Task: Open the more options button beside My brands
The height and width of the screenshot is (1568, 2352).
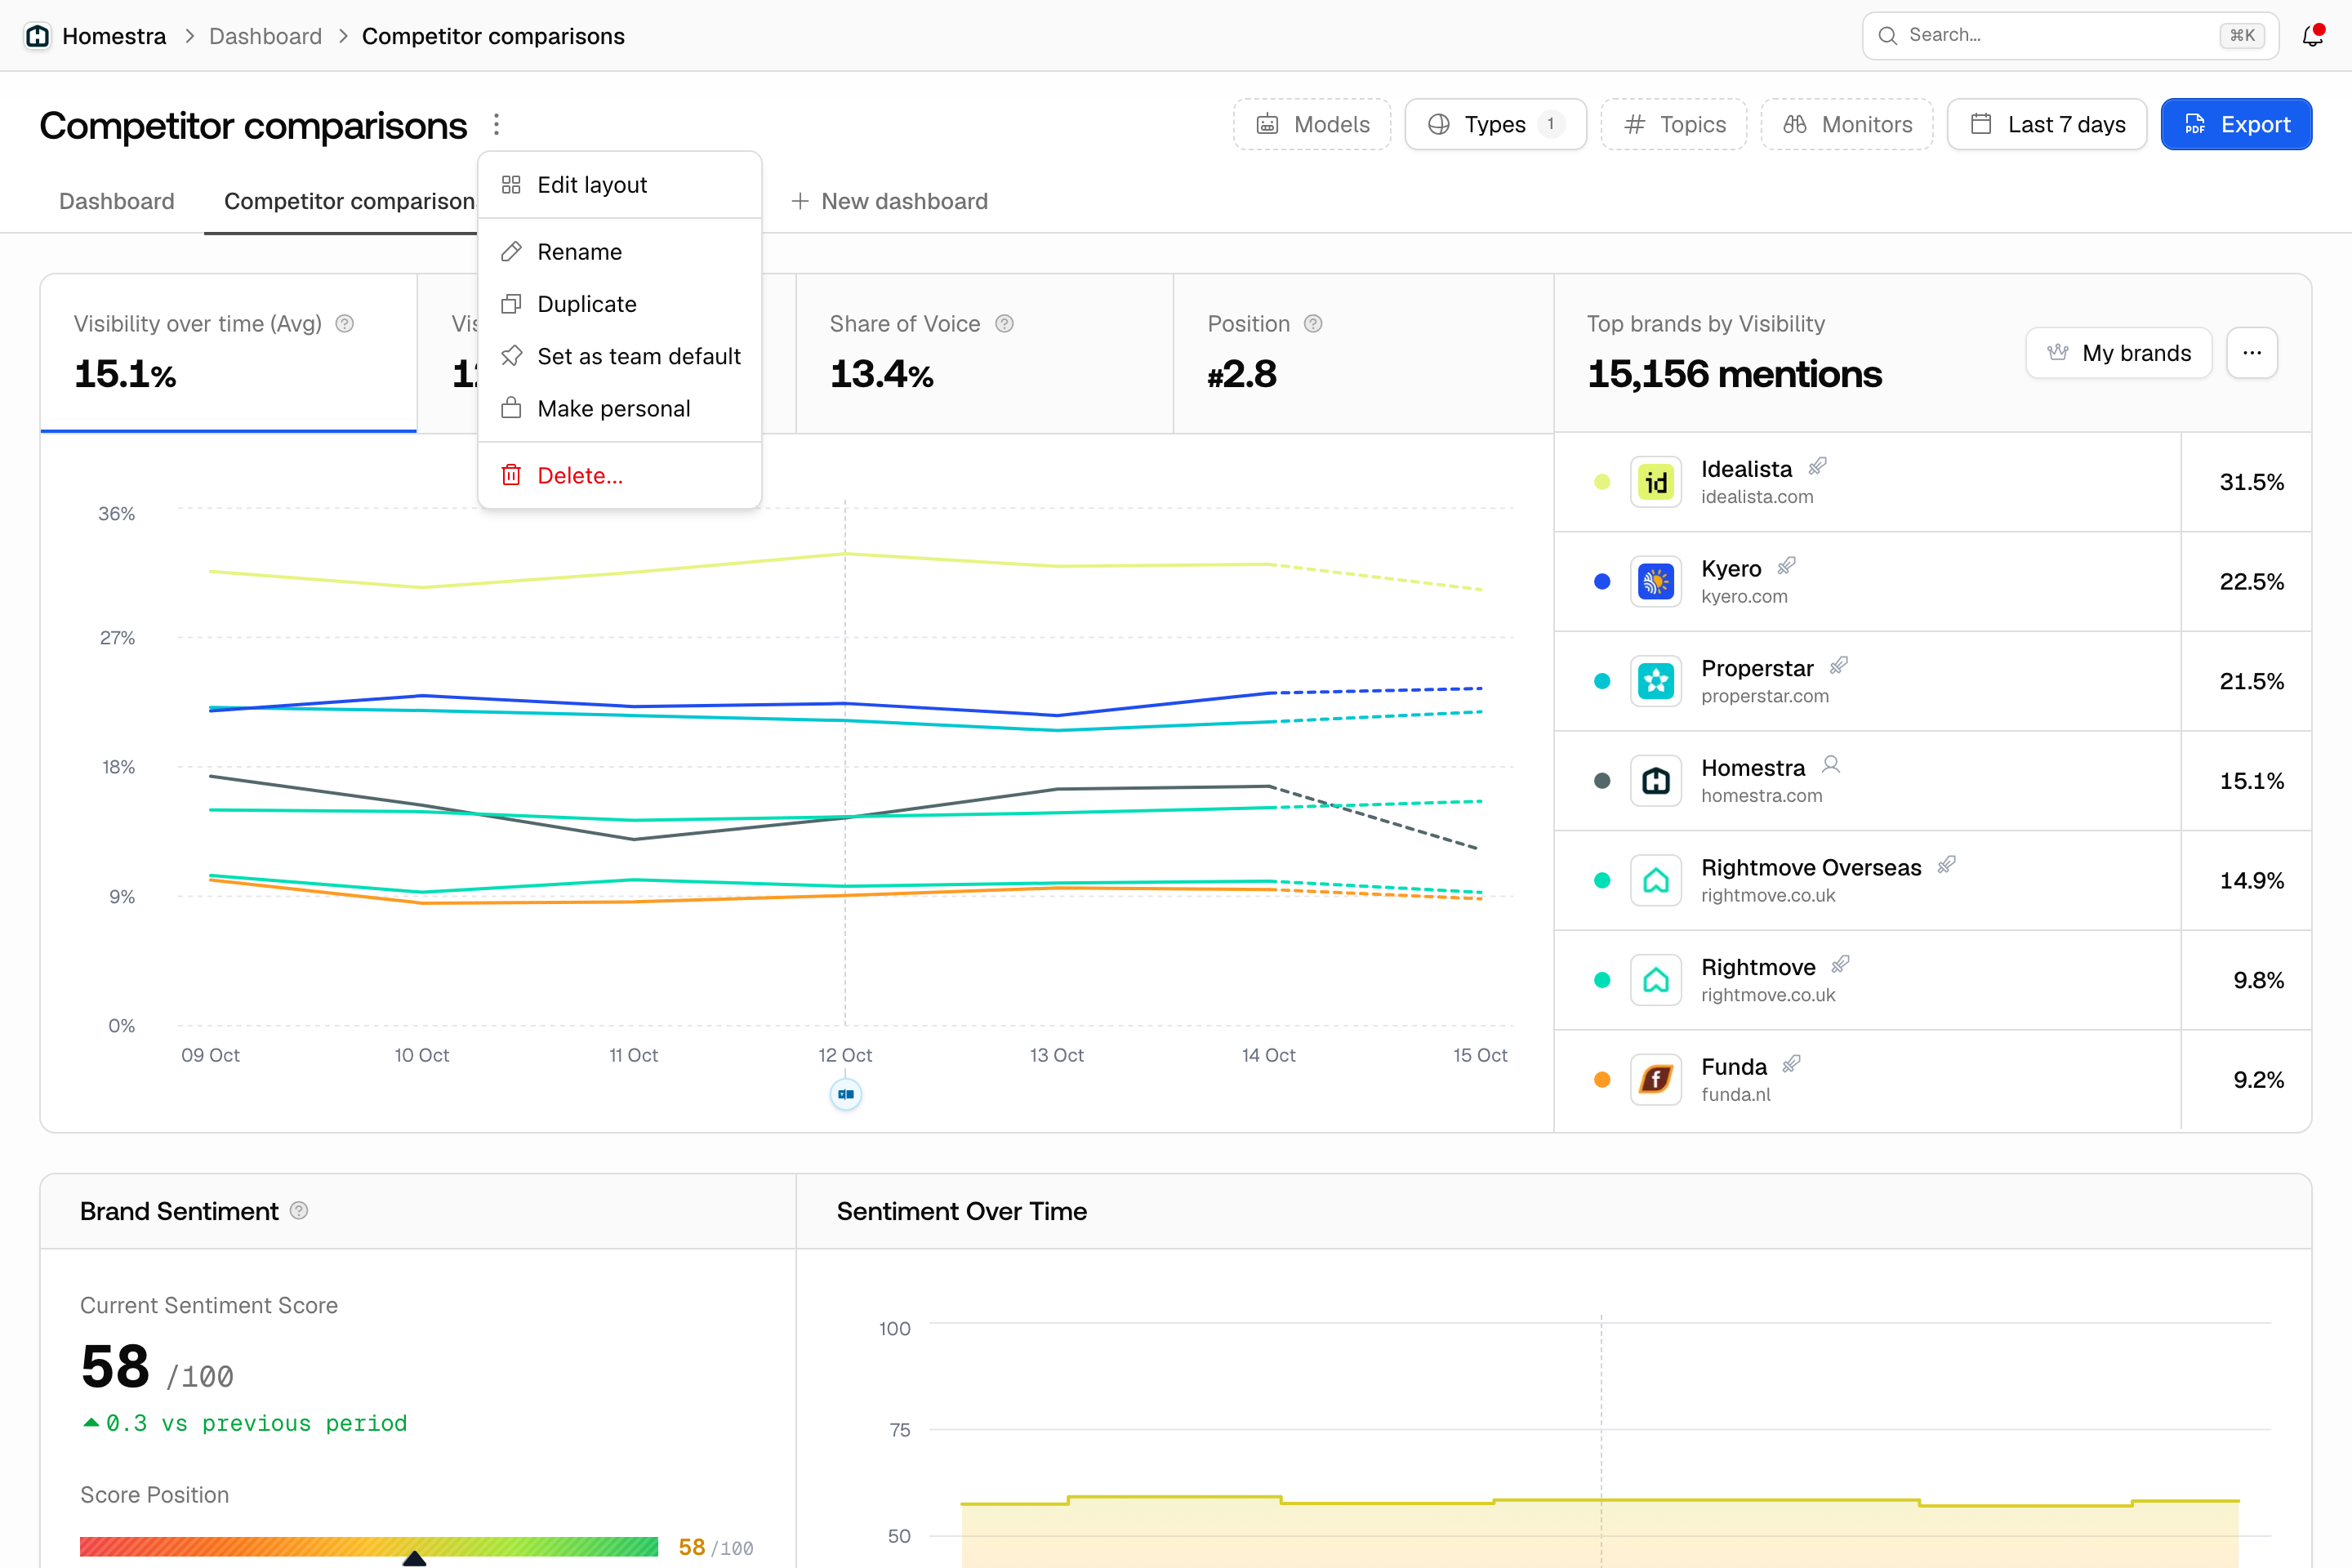Action: [2252, 353]
